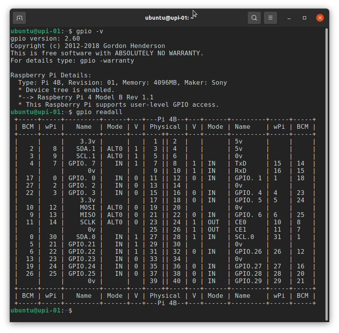Maximize the terminal window
Viewport: 339px width, 333px height.
tap(305, 18)
